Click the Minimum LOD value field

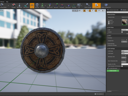coord(124,58)
